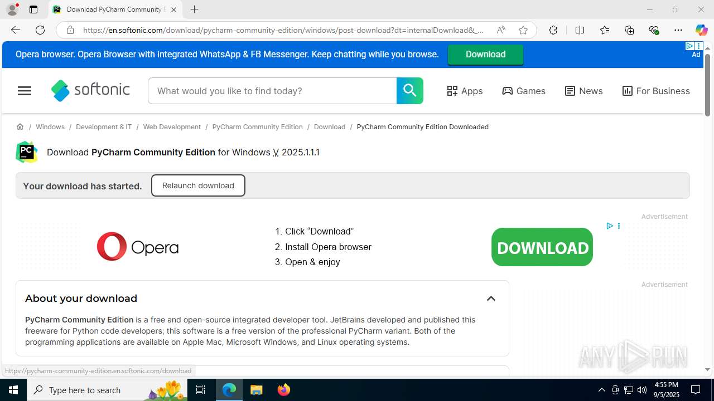Click AdChoices icon near Opera ad
The image size is (714, 401).
[610, 226]
